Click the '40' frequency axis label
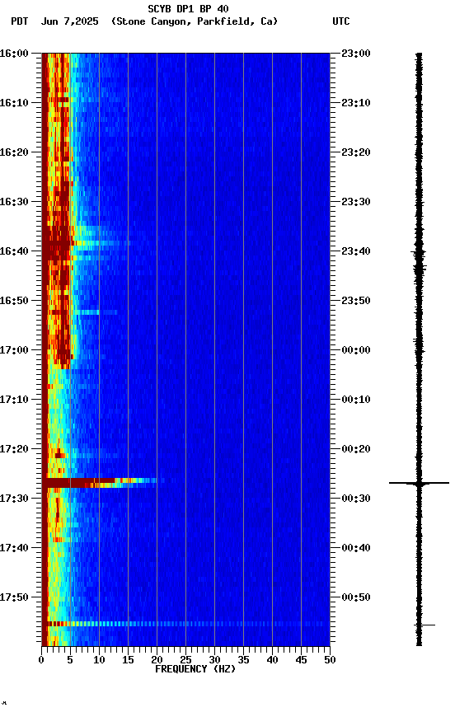Screen dimensions: 455x712 [272, 661]
